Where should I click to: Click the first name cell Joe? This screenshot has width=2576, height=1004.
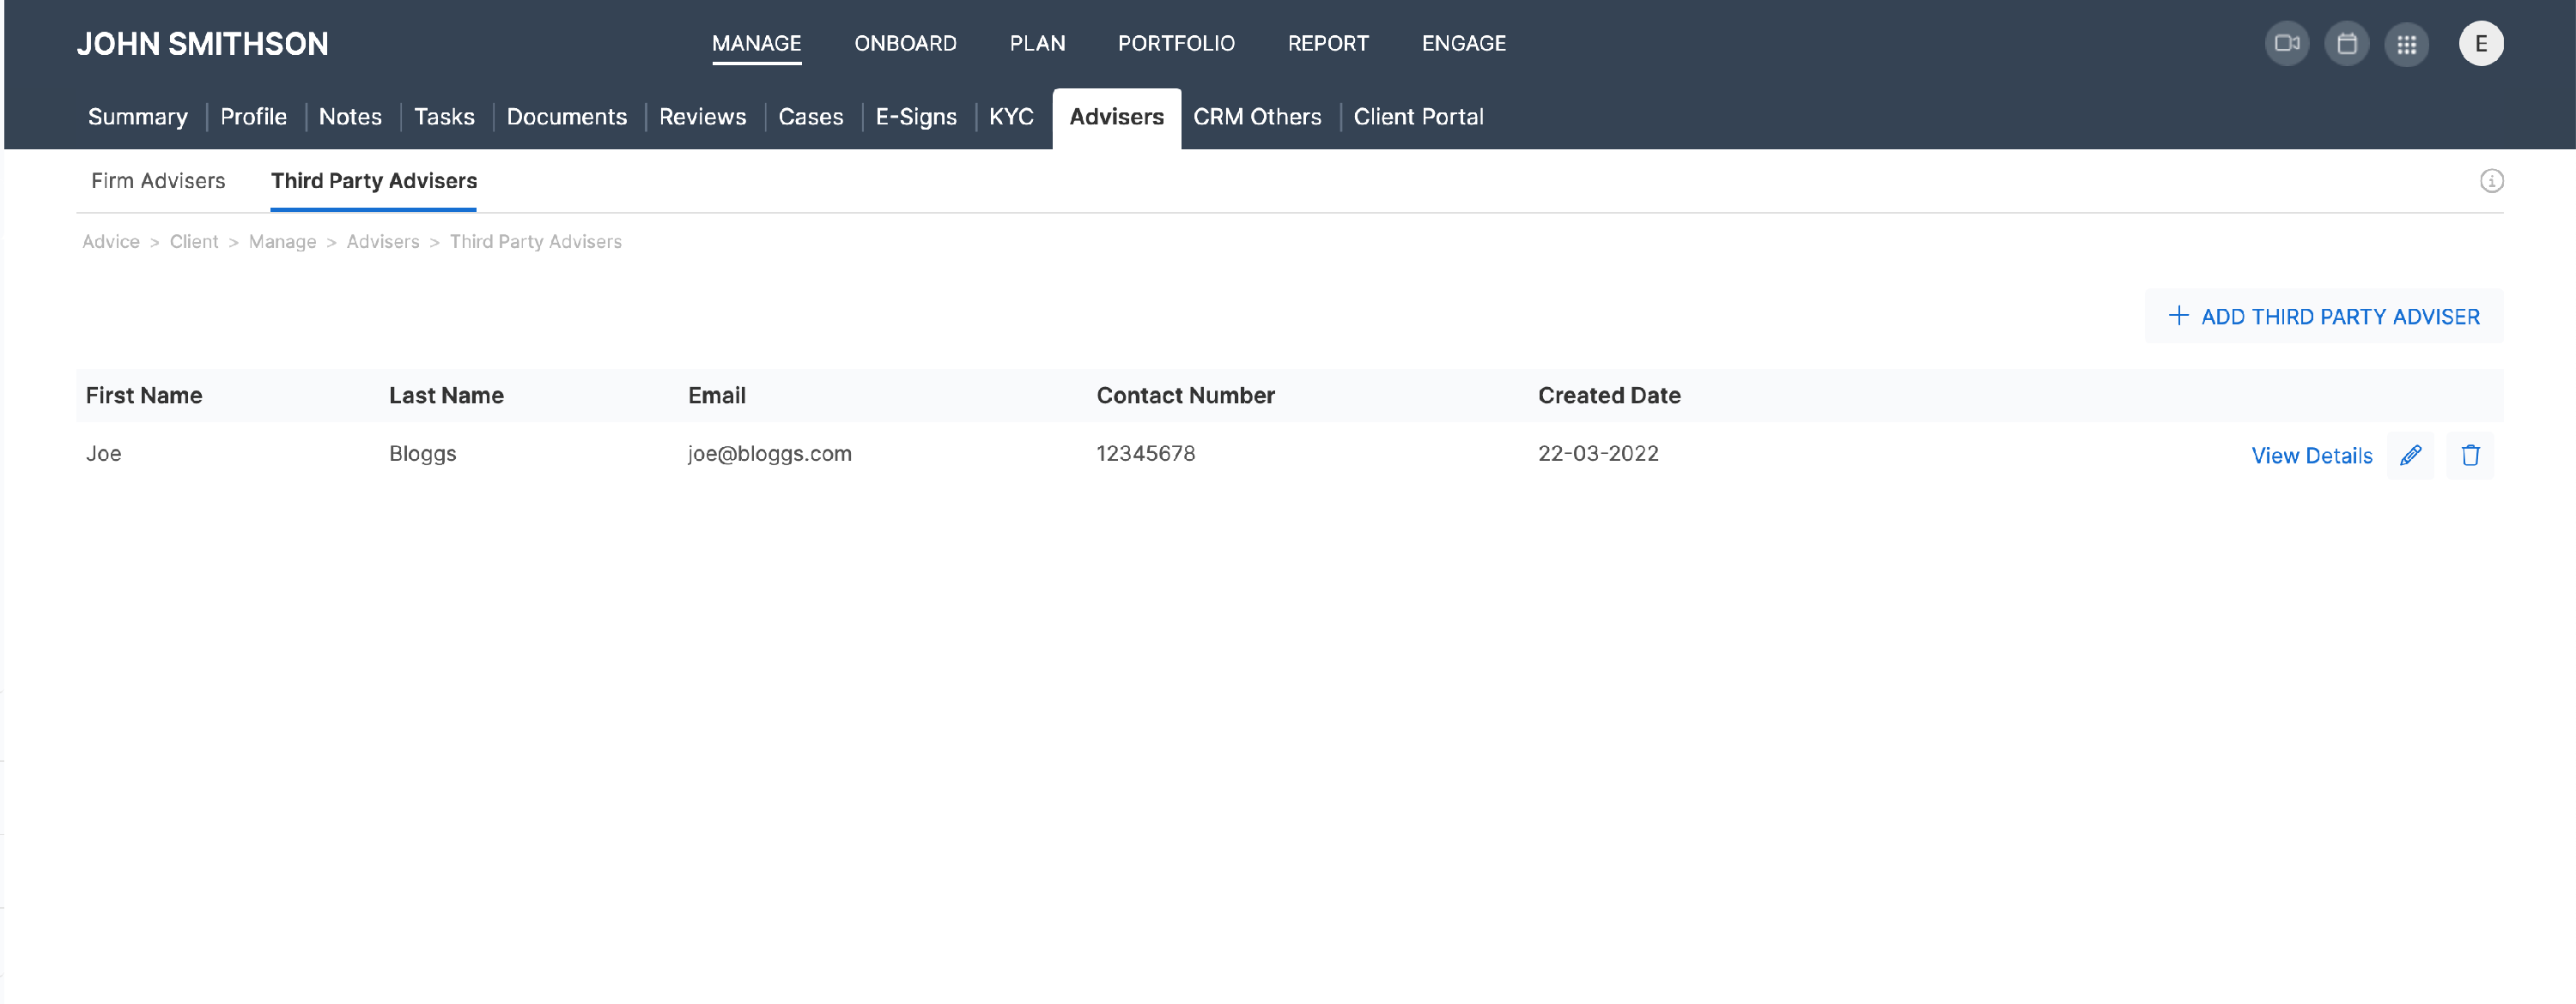coord(103,454)
